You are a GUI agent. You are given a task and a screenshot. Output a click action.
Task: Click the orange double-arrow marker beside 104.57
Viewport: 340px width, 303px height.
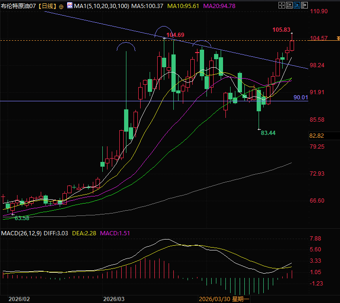click(x=337, y=38)
